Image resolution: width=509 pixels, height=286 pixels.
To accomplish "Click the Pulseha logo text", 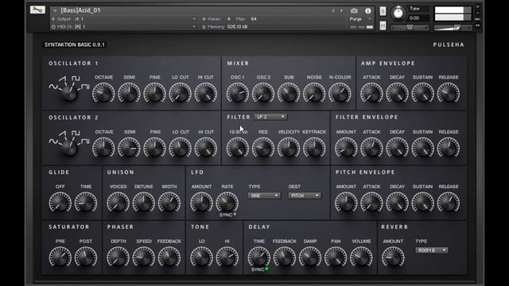I will point(449,44).
